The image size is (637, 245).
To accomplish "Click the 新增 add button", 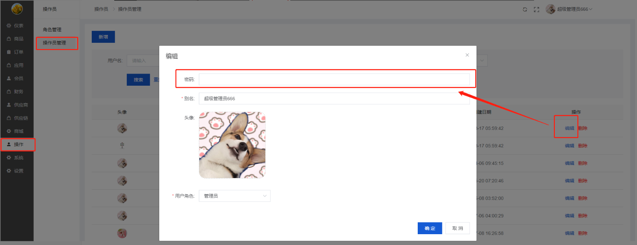I will point(103,37).
